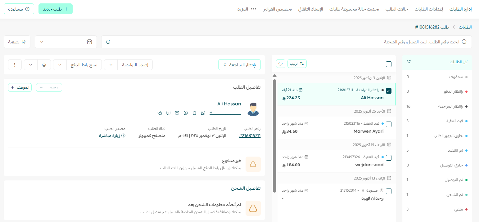The image size is (479, 222).
Task: Refresh the orders list with circular arrows icon
Action: [x=280, y=63]
